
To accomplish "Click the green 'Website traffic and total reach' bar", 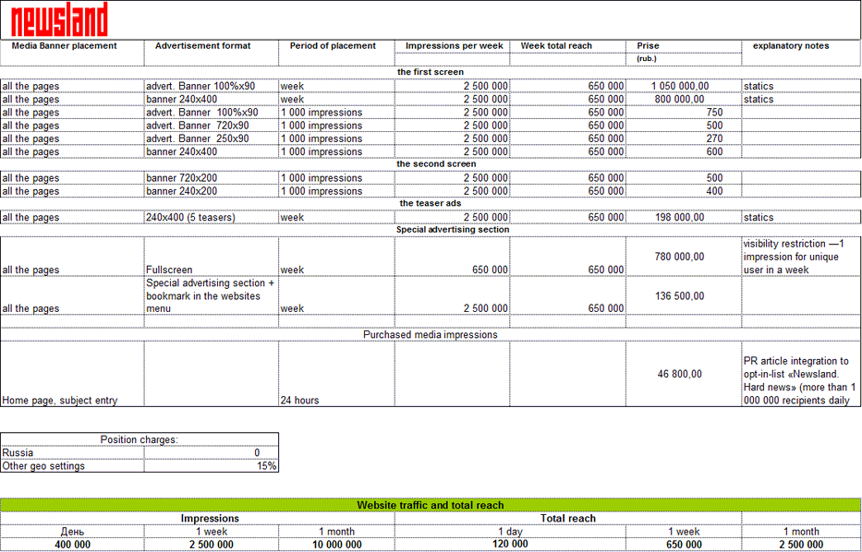I will click(x=430, y=505).
